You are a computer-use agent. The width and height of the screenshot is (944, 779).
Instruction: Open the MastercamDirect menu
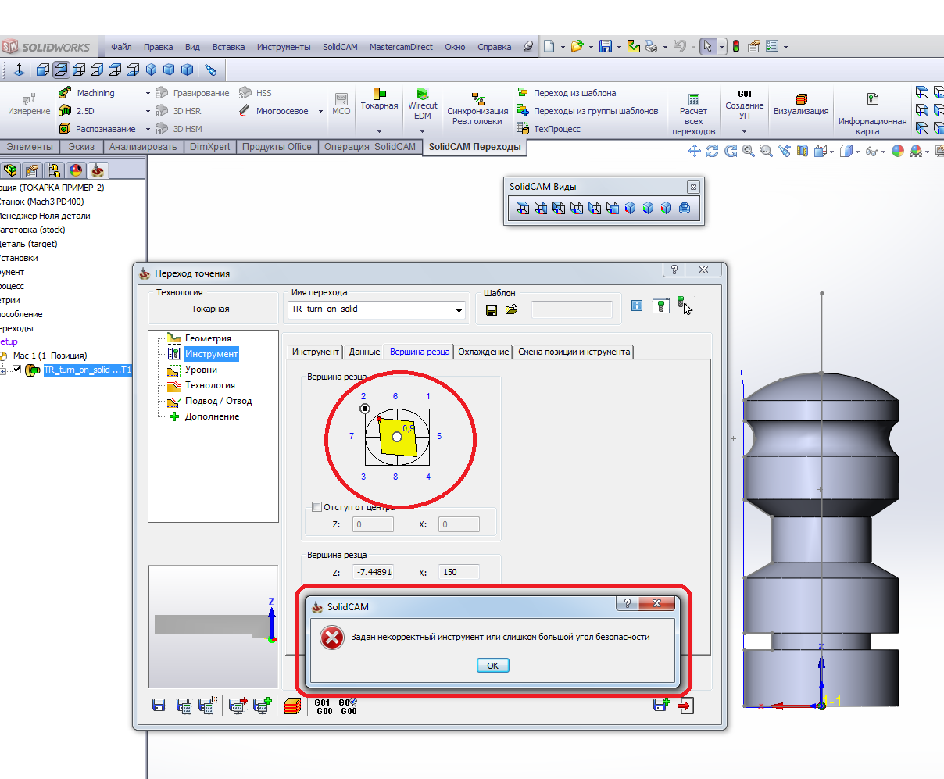[x=401, y=47]
